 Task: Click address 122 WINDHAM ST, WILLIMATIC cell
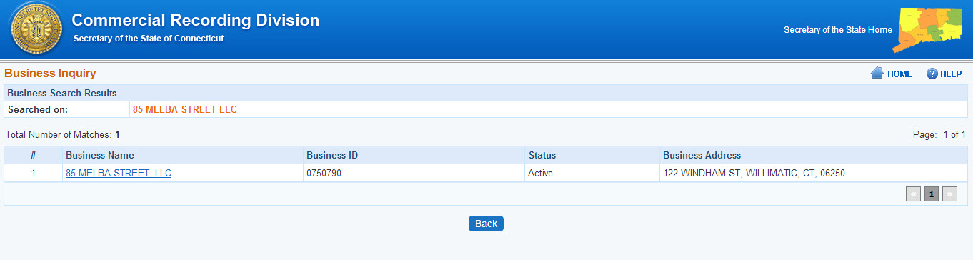point(814,173)
